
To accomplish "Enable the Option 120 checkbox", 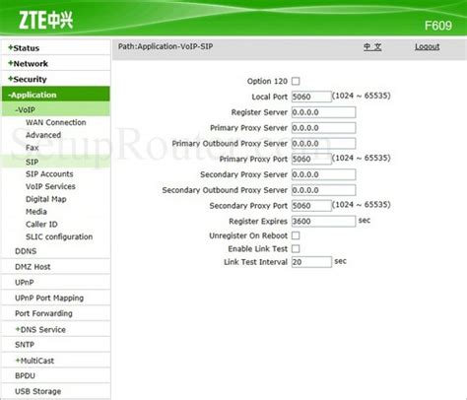I will coord(296,81).
